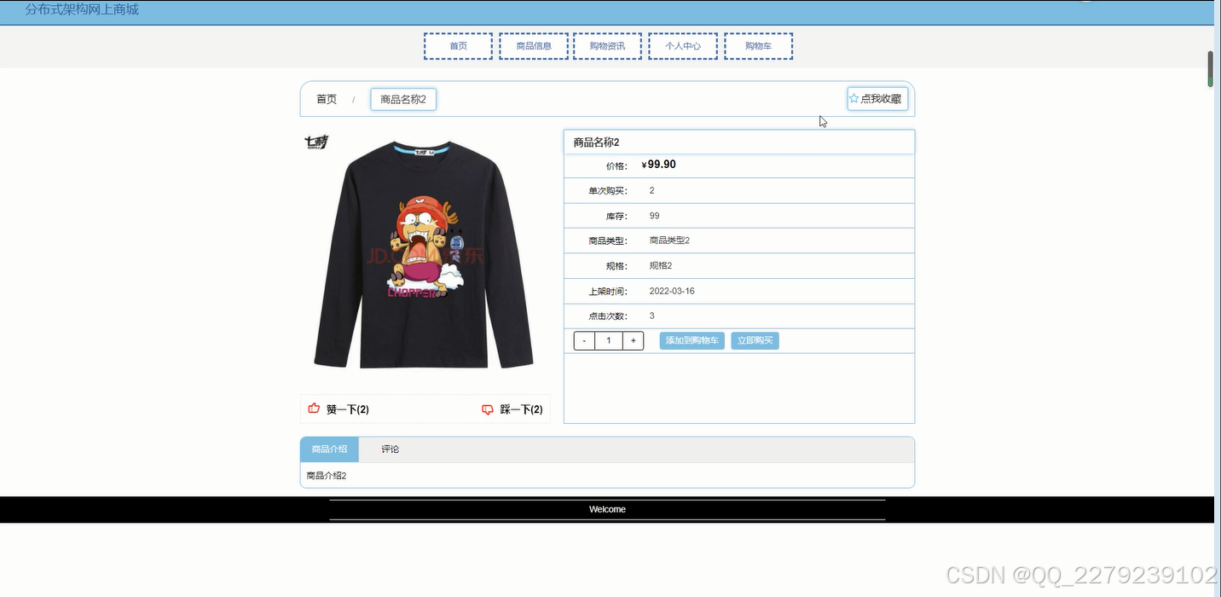1221x597 pixels.
Task: Open the 商品信息 navigation item
Action: click(534, 46)
